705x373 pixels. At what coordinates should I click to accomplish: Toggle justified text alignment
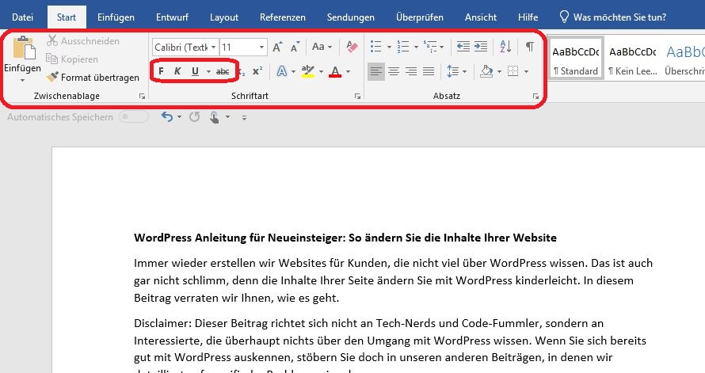(x=429, y=71)
